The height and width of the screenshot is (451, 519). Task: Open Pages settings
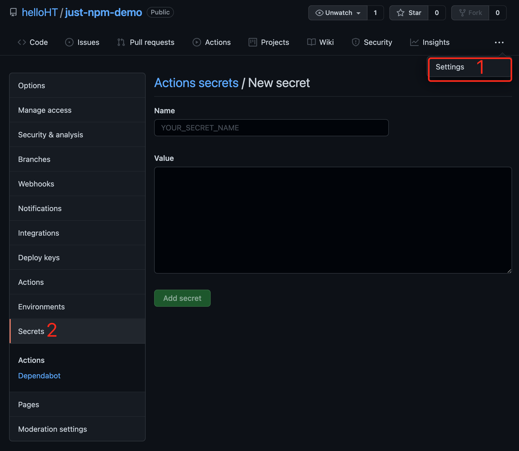[x=77, y=405]
